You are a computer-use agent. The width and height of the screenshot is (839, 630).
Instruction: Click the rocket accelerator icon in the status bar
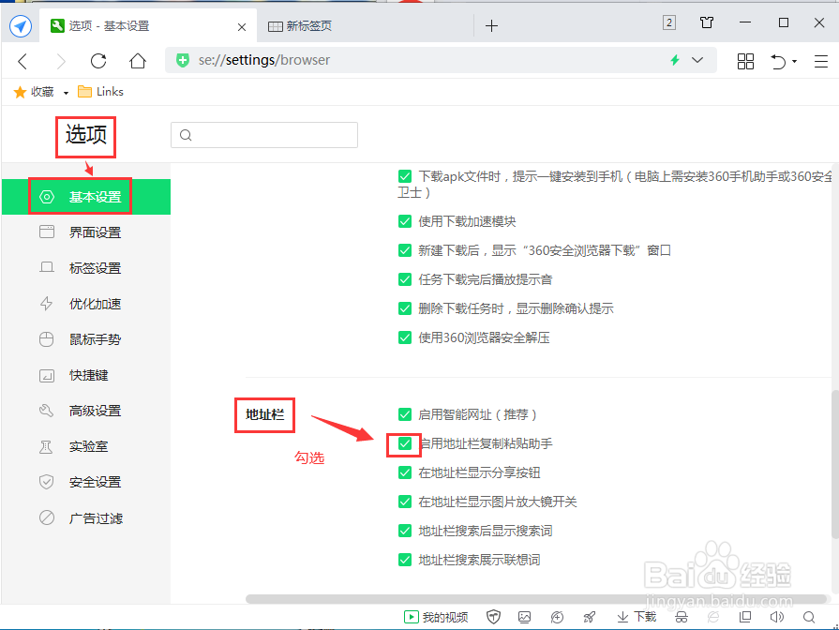[x=590, y=617]
